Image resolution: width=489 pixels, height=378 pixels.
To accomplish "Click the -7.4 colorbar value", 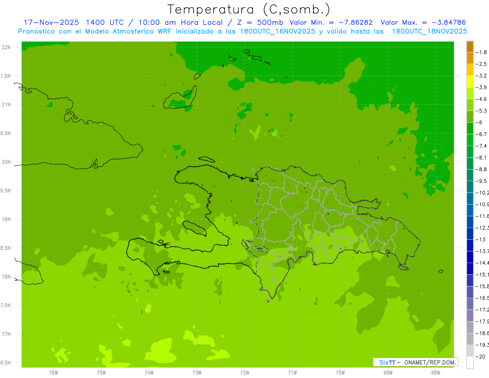I will (481, 146).
